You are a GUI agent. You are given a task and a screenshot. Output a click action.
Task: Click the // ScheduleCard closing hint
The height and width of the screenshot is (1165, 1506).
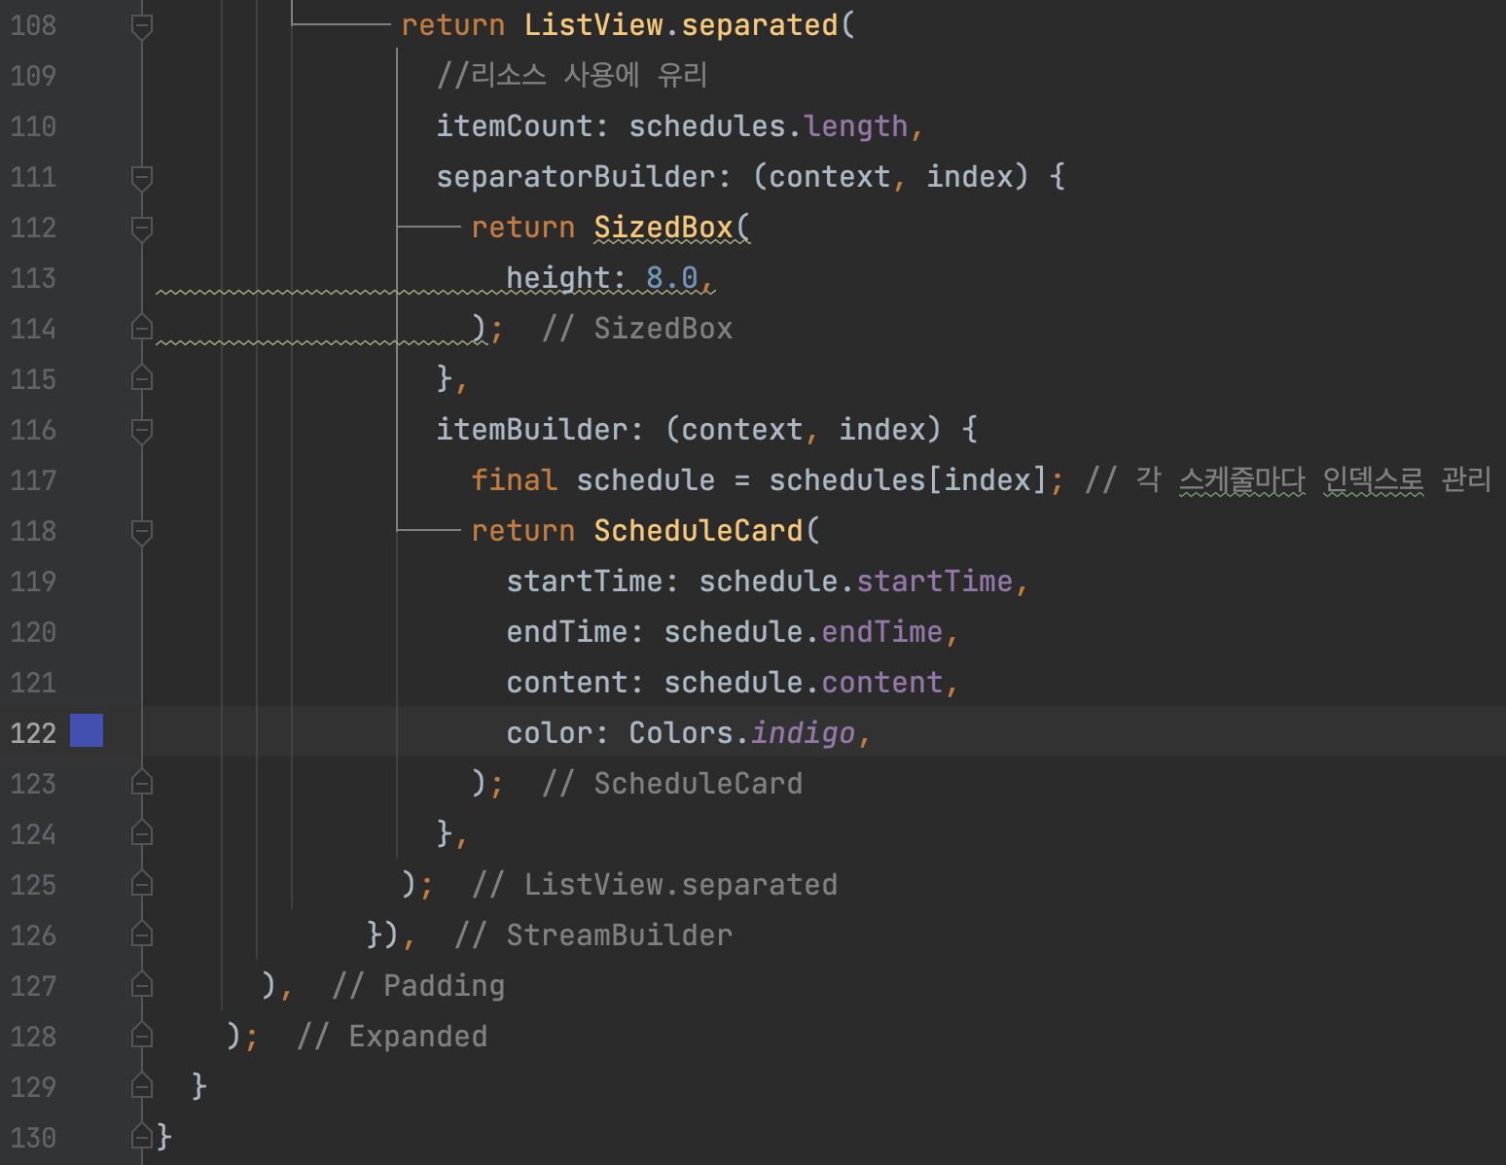pos(672,784)
